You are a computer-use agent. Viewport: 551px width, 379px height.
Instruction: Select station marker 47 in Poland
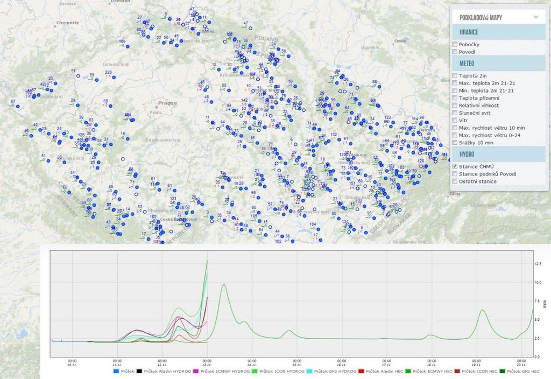click(250, 28)
